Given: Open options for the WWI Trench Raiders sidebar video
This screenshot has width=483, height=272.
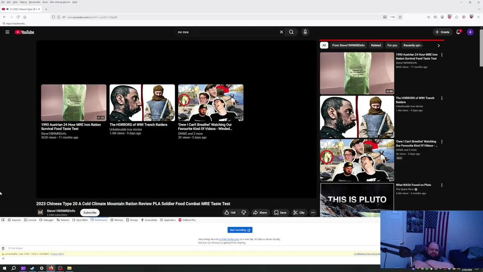Looking at the screenshot, I should [442, 98].
